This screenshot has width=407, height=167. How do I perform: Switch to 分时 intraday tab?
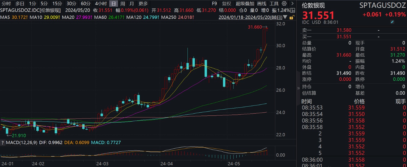(6, 4)
